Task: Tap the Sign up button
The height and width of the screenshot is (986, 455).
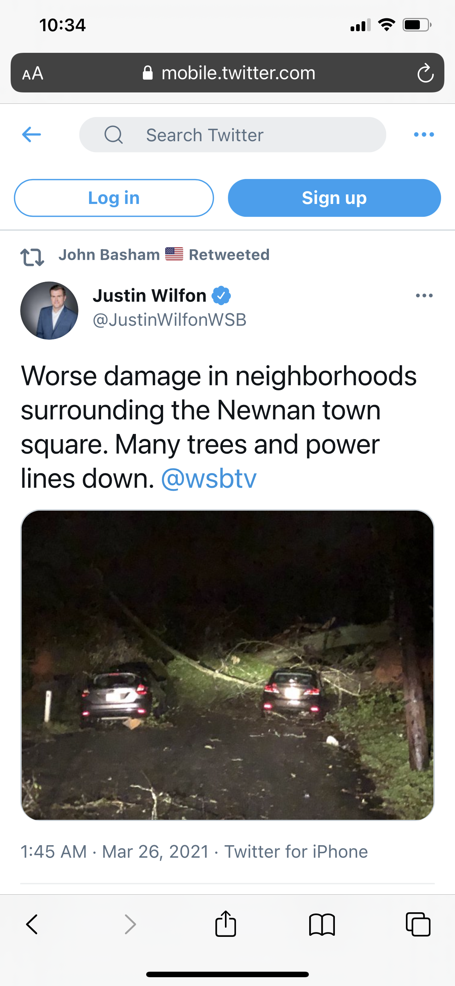Action: [x=334, y=198]
